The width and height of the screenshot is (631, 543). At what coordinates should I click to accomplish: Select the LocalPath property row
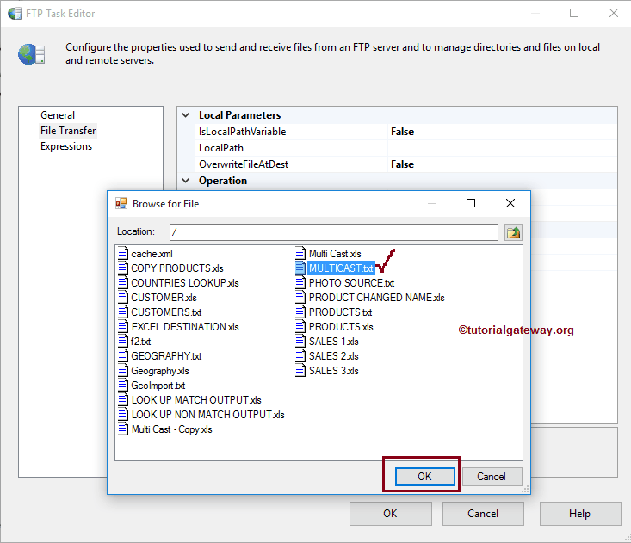(x=406, y=148)
